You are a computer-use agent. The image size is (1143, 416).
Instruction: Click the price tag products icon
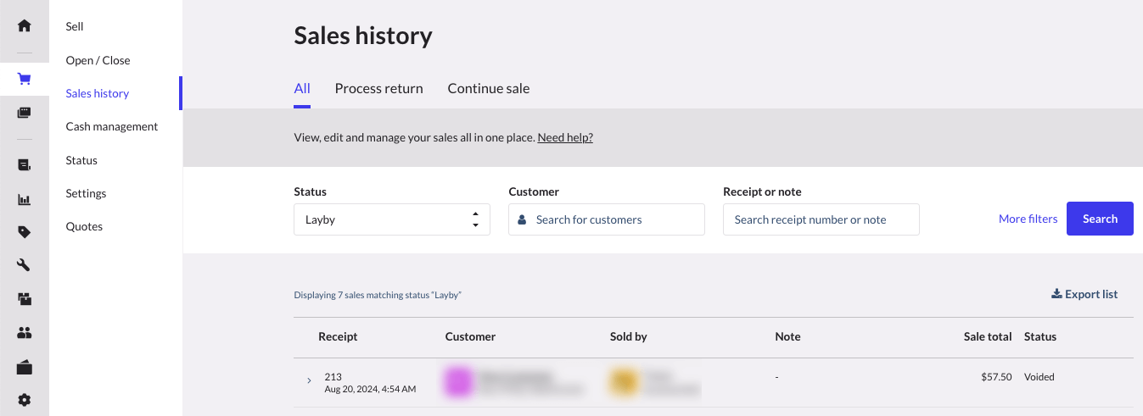tap(24, 232)
